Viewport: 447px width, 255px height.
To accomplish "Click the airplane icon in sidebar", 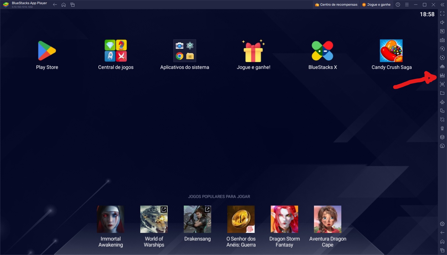I will pyautogui.click(x=442, y=102).
